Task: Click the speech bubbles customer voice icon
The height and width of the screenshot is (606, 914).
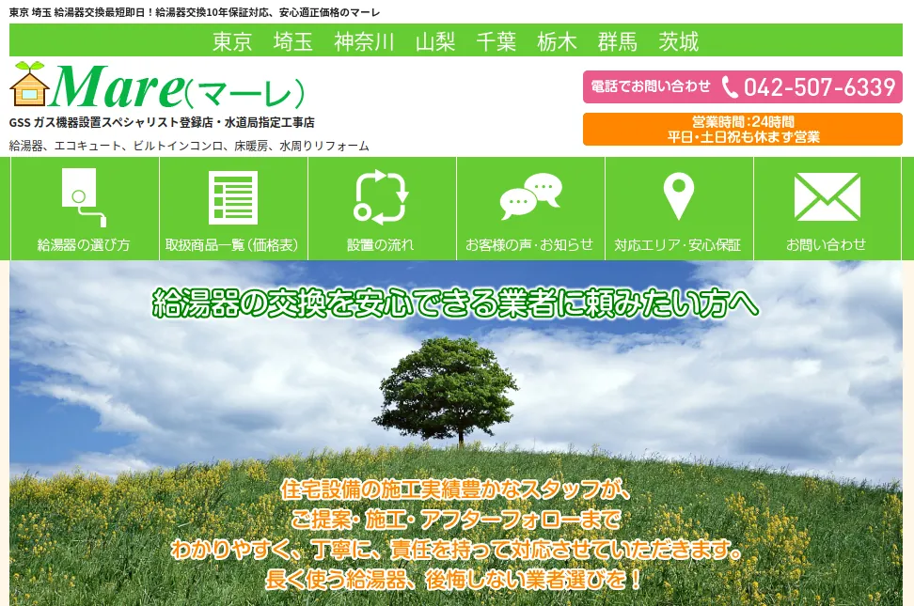Action: click(530, 196)
